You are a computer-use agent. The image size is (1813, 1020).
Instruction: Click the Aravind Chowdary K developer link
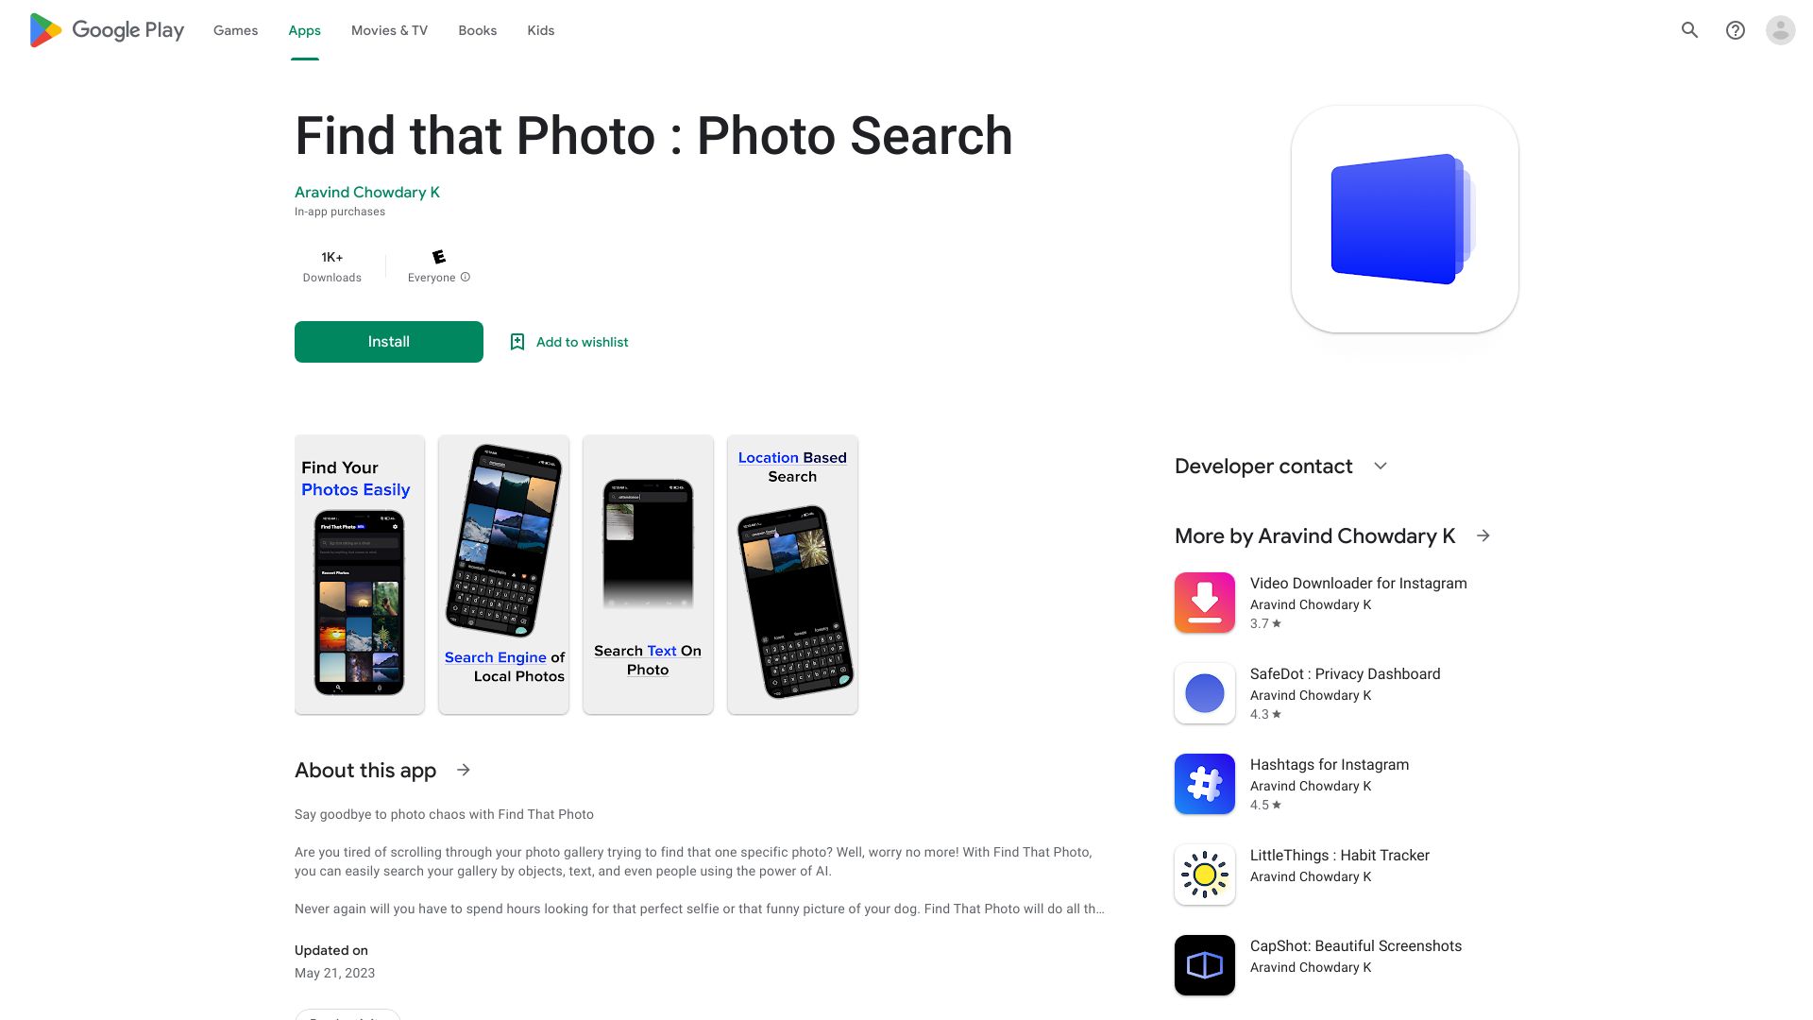(366, 191)
